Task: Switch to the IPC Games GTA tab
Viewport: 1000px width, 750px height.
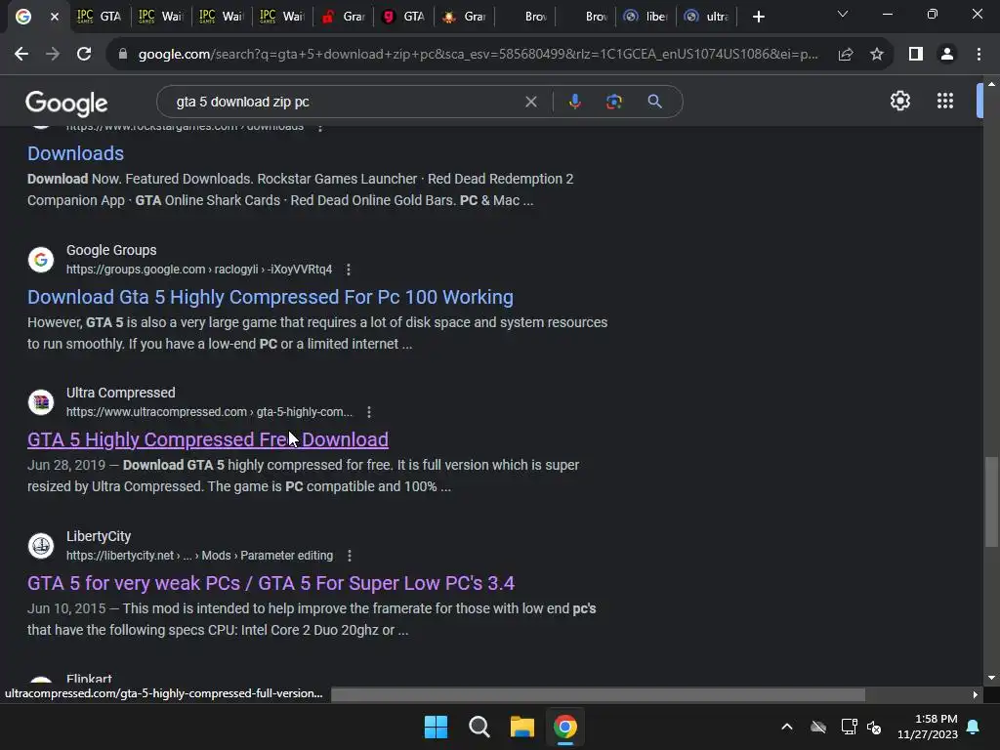Action: (99, 17)
